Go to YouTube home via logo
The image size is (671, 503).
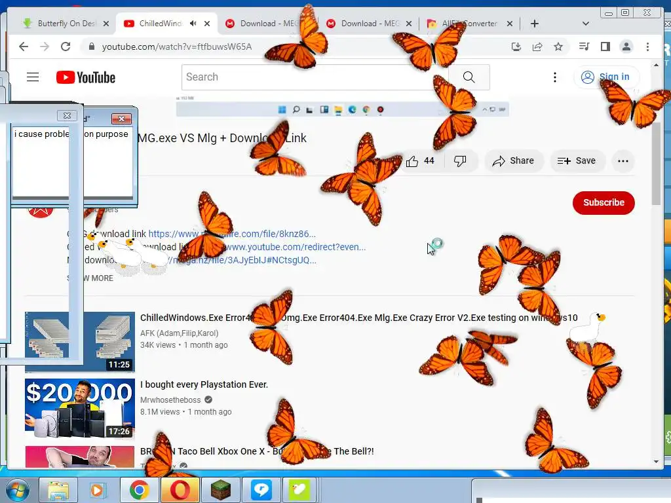86,77
